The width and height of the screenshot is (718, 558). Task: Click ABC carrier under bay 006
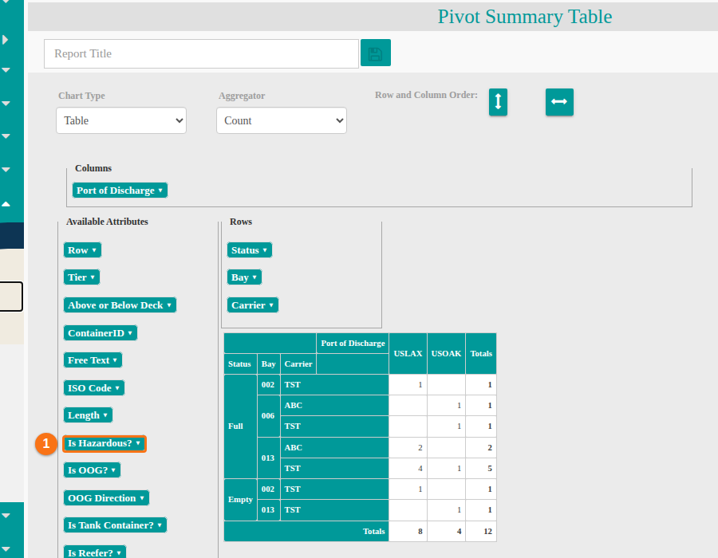tap(334, 405)
